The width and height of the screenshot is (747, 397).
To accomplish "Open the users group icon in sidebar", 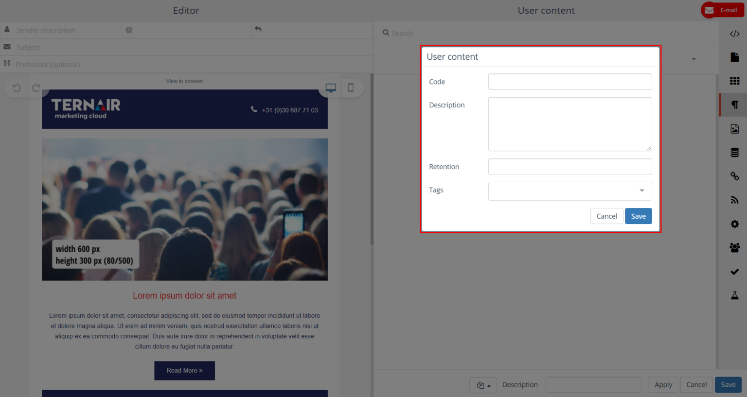I will [734, 247].
